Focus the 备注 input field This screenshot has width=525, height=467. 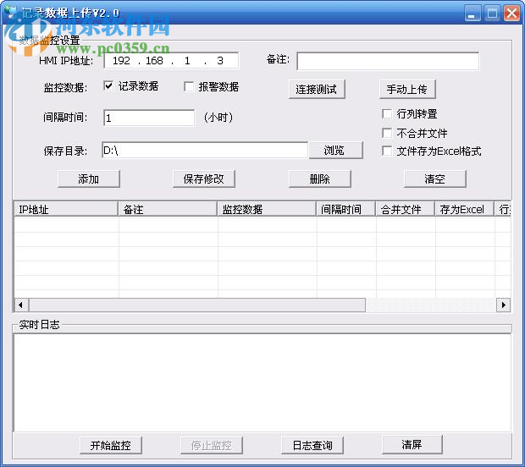[x=388, y=61]
